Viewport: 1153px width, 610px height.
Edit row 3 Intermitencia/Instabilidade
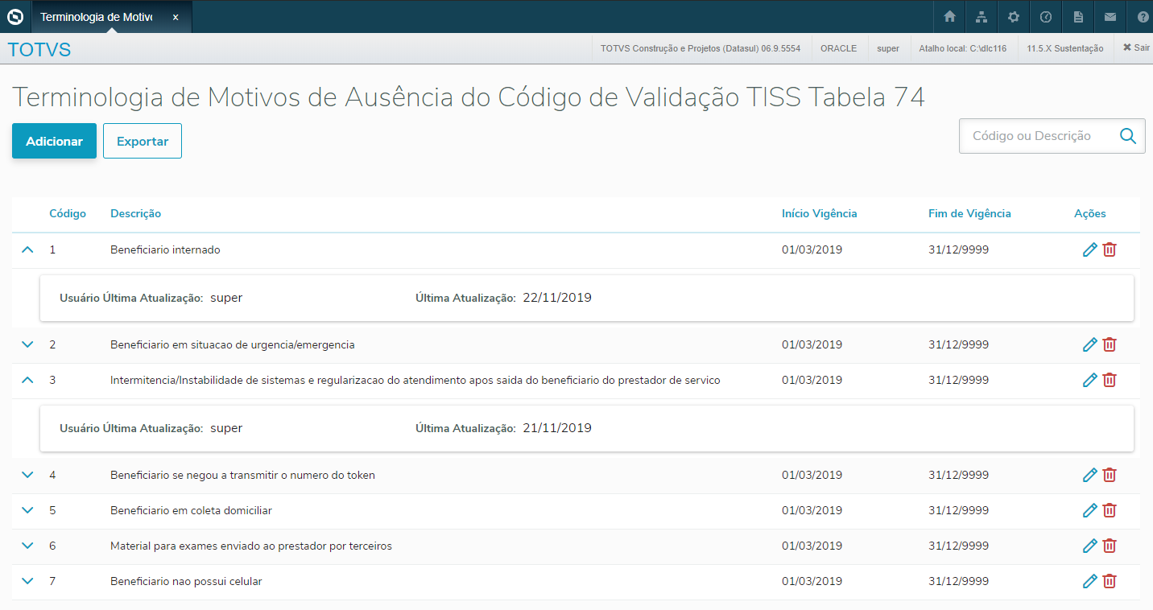(x=1090, y=380)
